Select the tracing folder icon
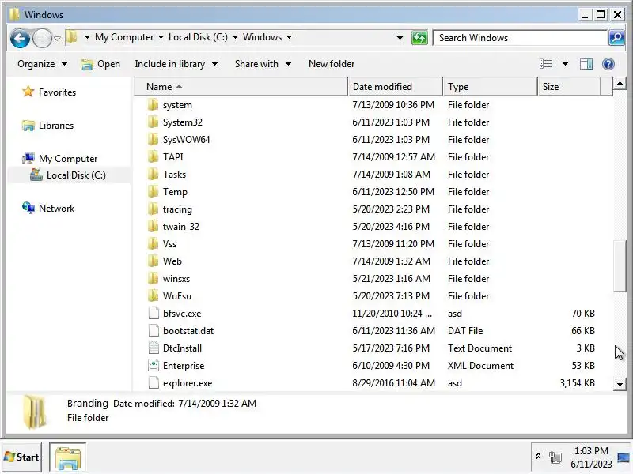 (x=154, y=209)
